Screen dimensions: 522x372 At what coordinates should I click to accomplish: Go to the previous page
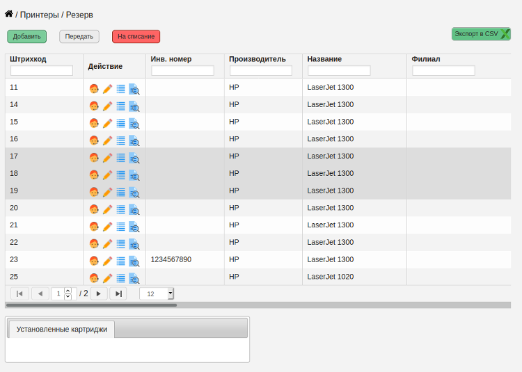40,293
